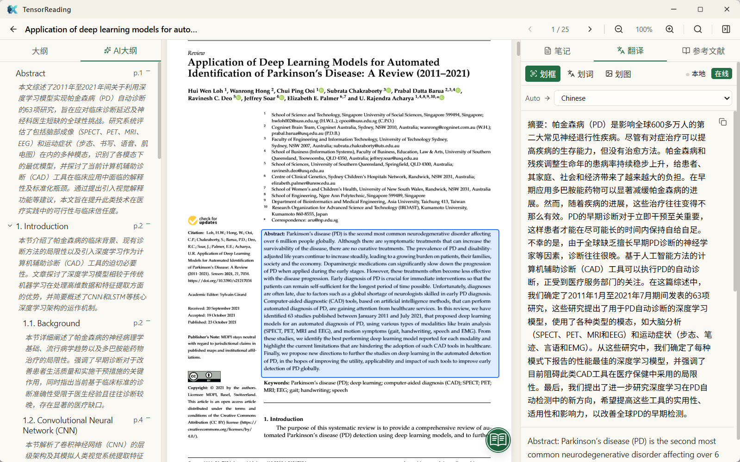Image resolution: width=740 pixels, height=462 pixels.
Task: Jump to the 1. Introduction outline entry
Action: [x=42, y=226]
